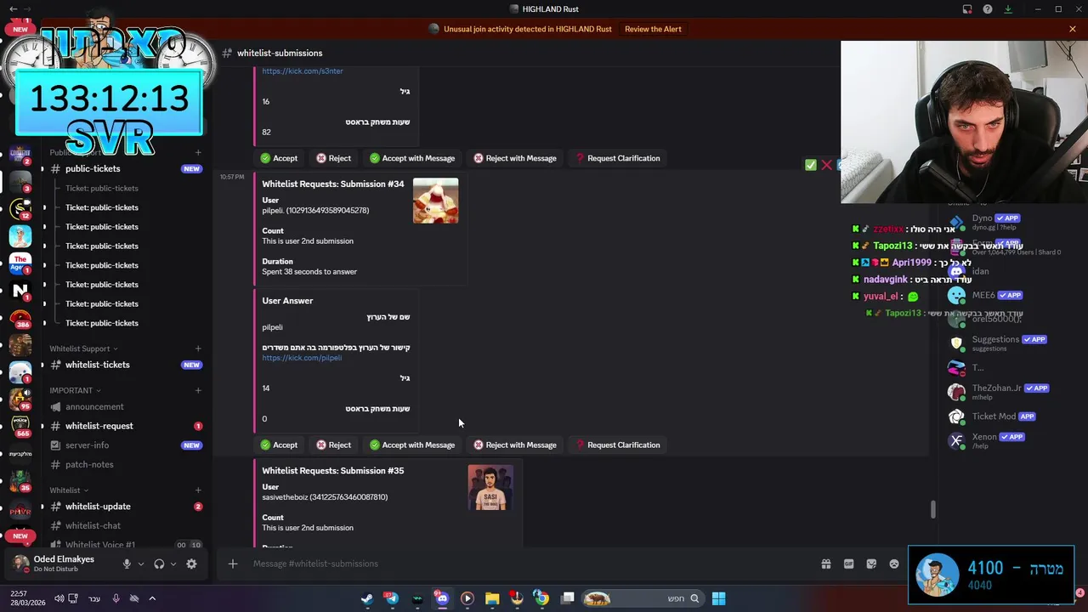Reject Submission #34 from pilpeli
Image resolution: width=1088 pixels, height=612 pixels.
333,445
